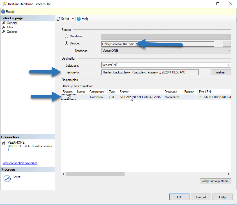Click the First LSN column header
This screenshot has width=237, height=205.
click(x=214, y=92)
